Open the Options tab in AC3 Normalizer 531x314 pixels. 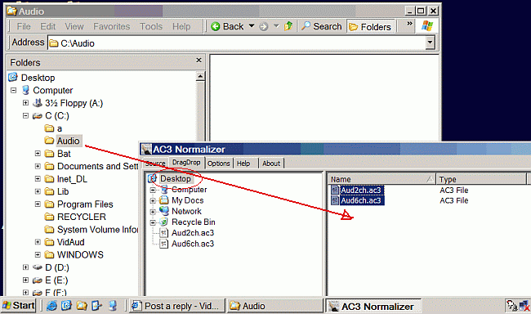coord(218,164)
